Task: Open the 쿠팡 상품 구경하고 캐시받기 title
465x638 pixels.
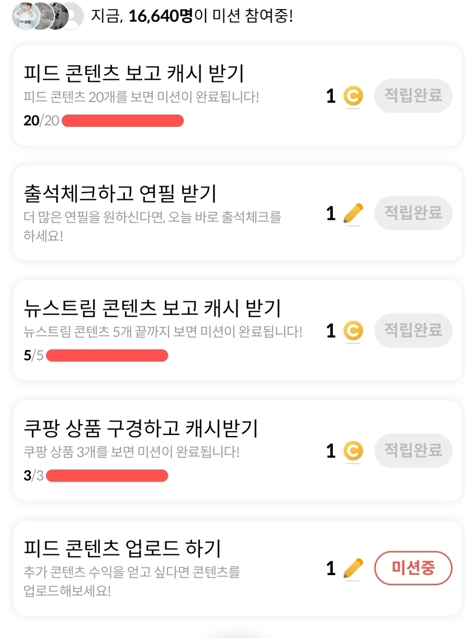Action: 141,428
